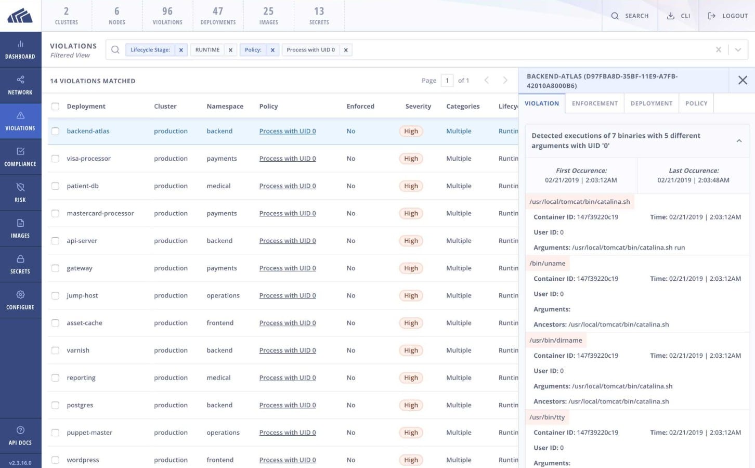Open the Configure settings gear
Screen dimensions: 755x468
[20, 300]
